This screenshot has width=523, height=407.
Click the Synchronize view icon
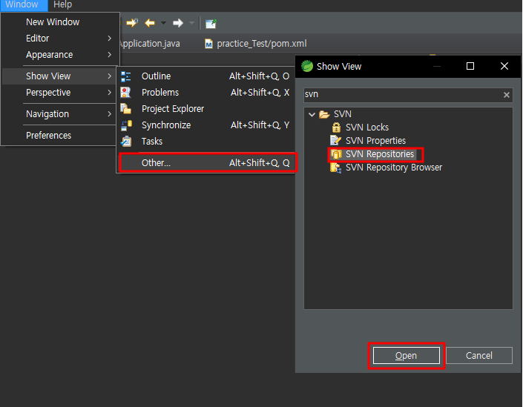[x=126, y=125]
